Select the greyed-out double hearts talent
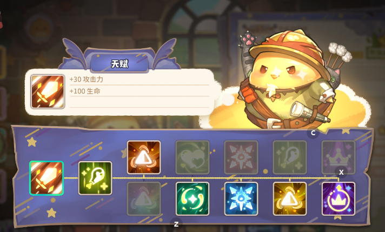This screenshot has height=232, width=385. pos(192,157)
